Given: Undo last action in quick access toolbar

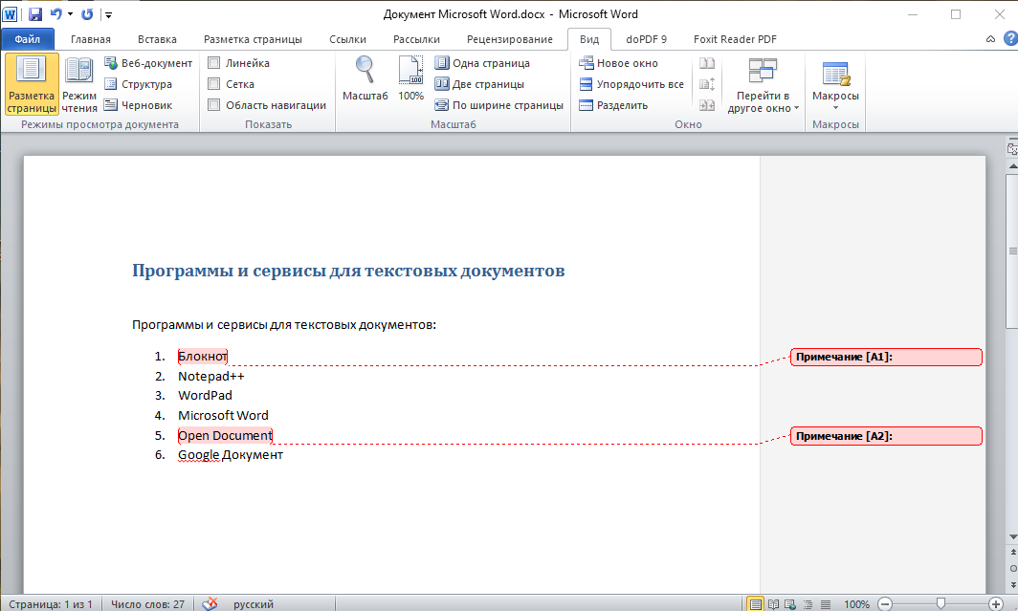Looking at the screenshot, I should coord(55,14).
